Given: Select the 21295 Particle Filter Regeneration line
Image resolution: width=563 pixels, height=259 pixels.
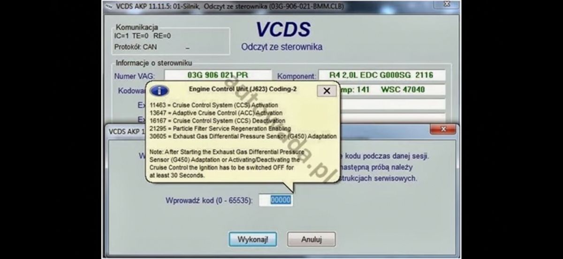Looking at the screenshot, I should (x=220, y=128).
